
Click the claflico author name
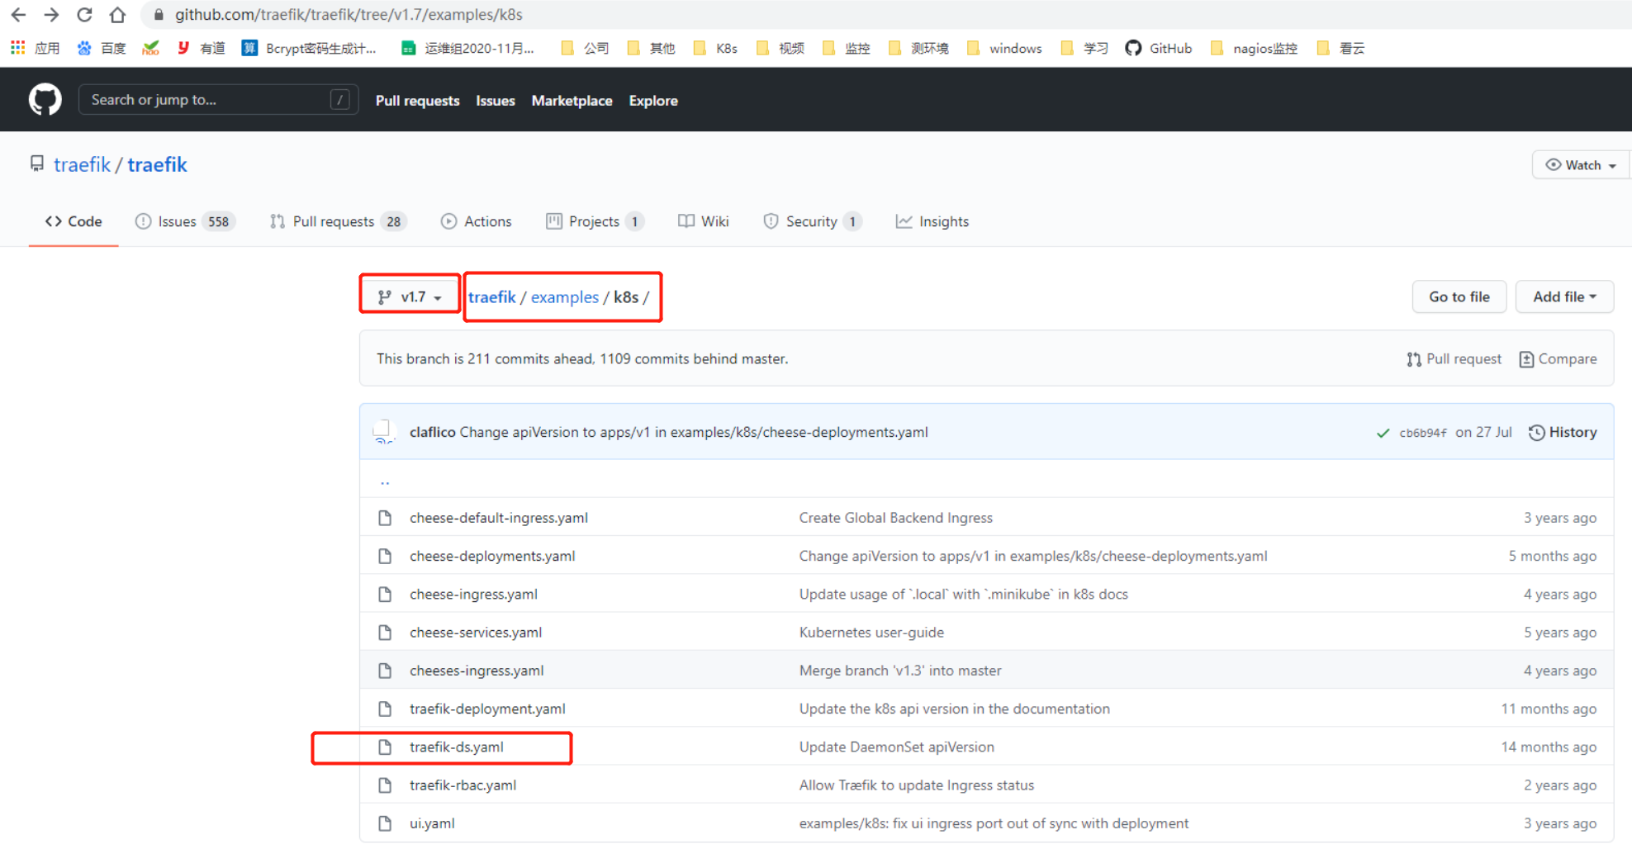point(432,432)
